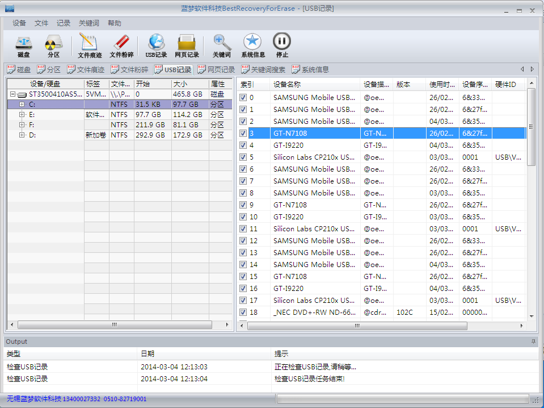Toggle checkbox for index 11
The height and width of the screenshot is (408, 544).
[x=243, y=228]
